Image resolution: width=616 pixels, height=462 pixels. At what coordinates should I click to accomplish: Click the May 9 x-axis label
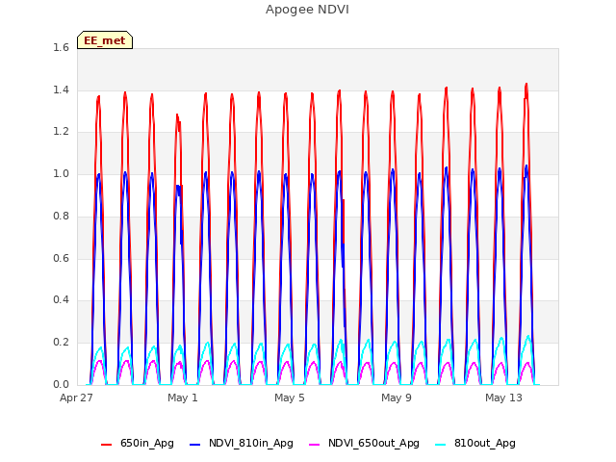point(397,398)
